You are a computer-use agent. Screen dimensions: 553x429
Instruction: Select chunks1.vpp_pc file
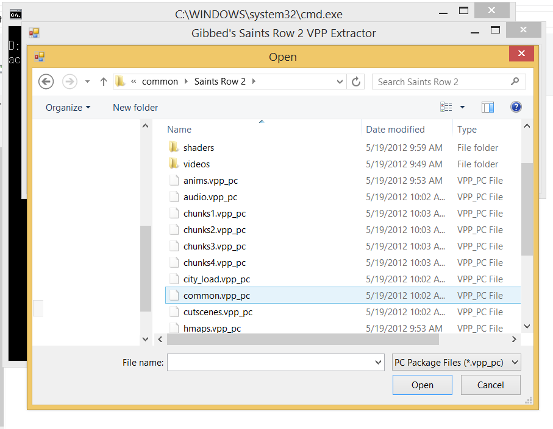click(x=343, y=213)
